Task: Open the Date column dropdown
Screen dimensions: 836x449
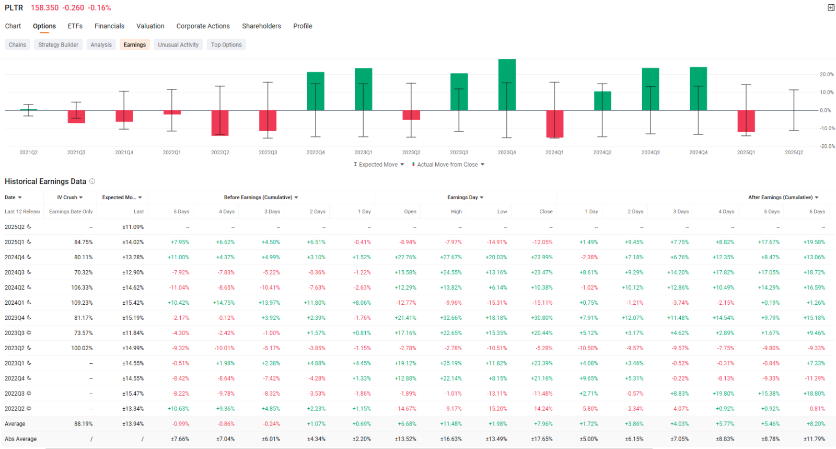Action: click(x=20, y=198)
